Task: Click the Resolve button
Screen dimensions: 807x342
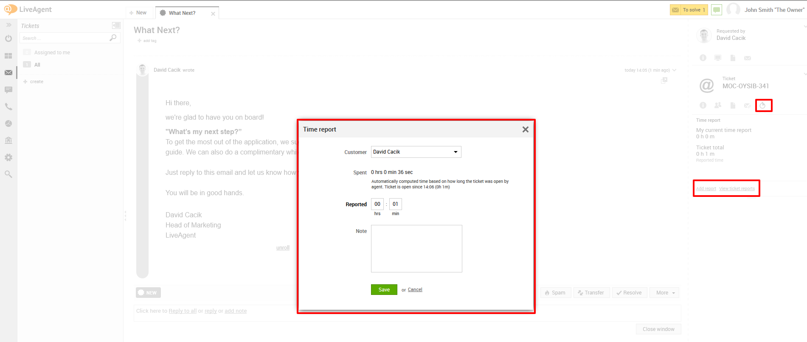Action: pos(630,293)
